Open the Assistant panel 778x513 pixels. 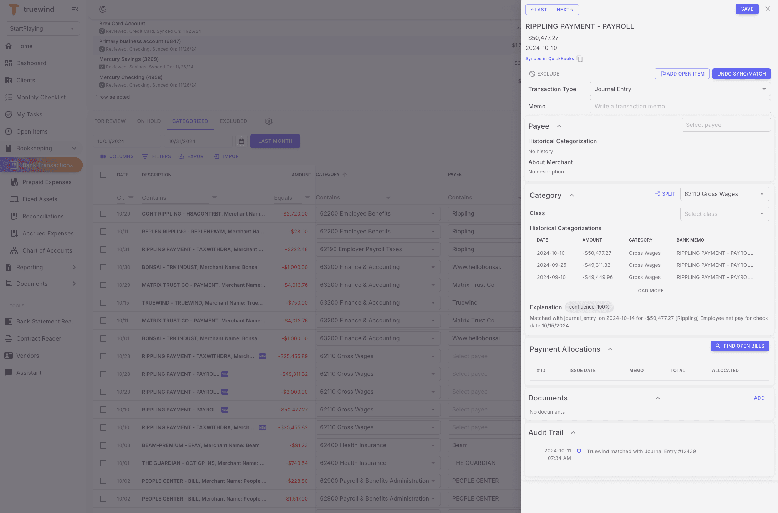pyautogui.click(x=29, y=373)
